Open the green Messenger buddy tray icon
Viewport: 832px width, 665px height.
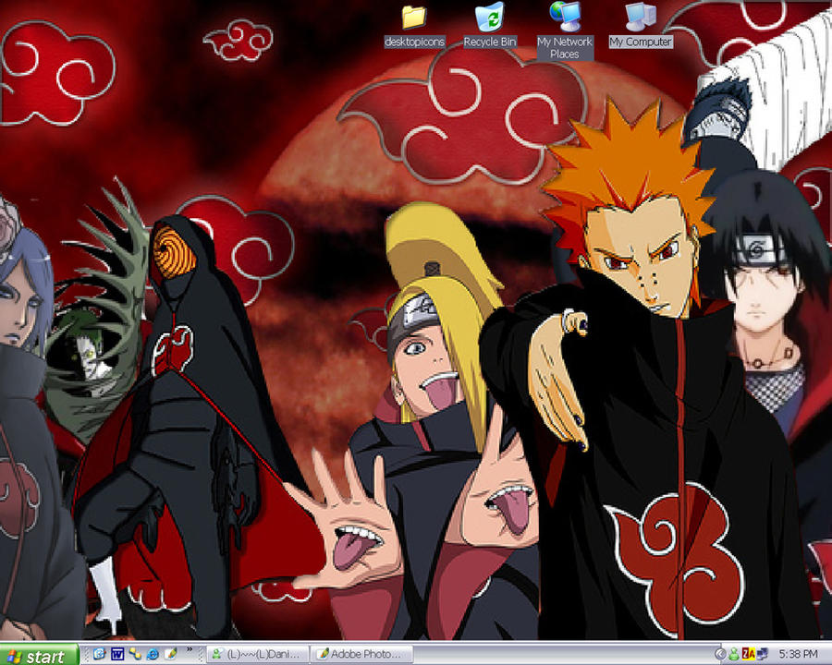click(x=734, y=655)
